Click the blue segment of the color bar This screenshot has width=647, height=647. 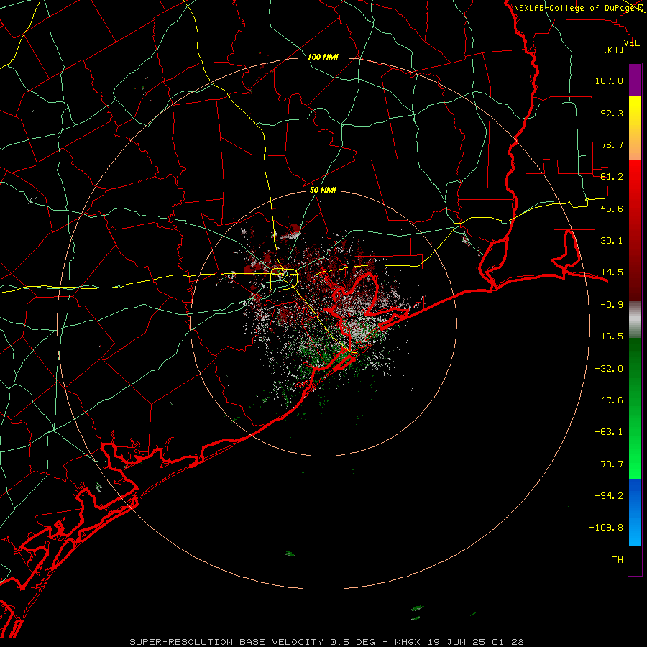(635, 513)
